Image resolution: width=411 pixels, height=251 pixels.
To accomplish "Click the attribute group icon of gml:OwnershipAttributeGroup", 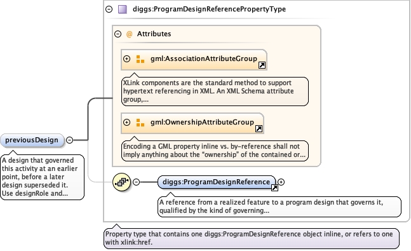I will pos(140,123).
